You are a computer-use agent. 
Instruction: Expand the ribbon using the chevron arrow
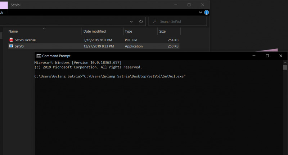[201, 13]
